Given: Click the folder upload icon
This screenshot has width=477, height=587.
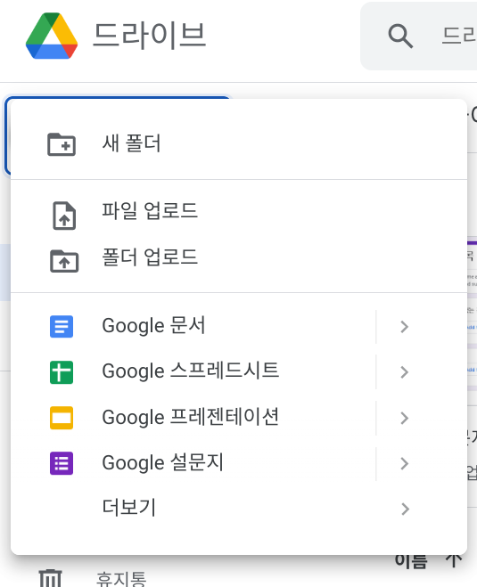Looking at the screenshot, I should pos(64,261).
